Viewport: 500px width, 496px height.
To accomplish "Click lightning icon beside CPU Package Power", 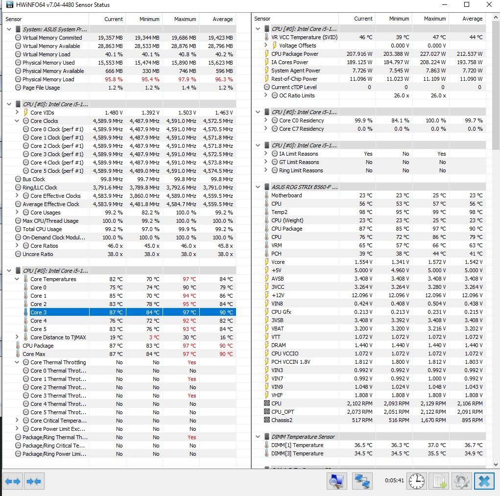I will click(267, 54).
